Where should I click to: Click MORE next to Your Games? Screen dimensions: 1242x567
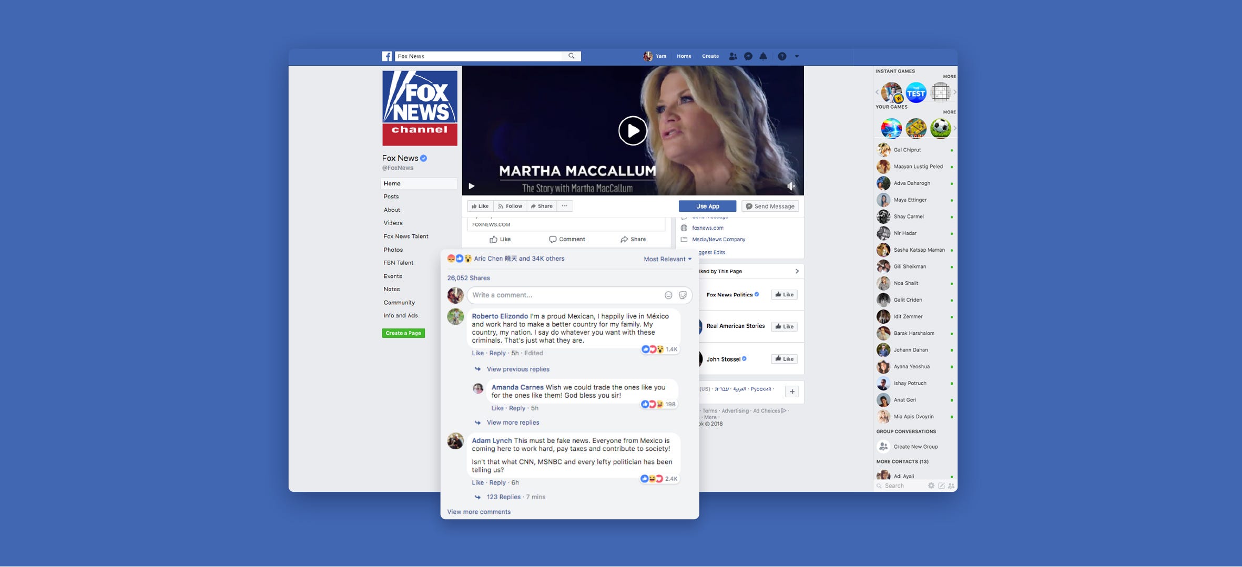(x=949, y=112)
